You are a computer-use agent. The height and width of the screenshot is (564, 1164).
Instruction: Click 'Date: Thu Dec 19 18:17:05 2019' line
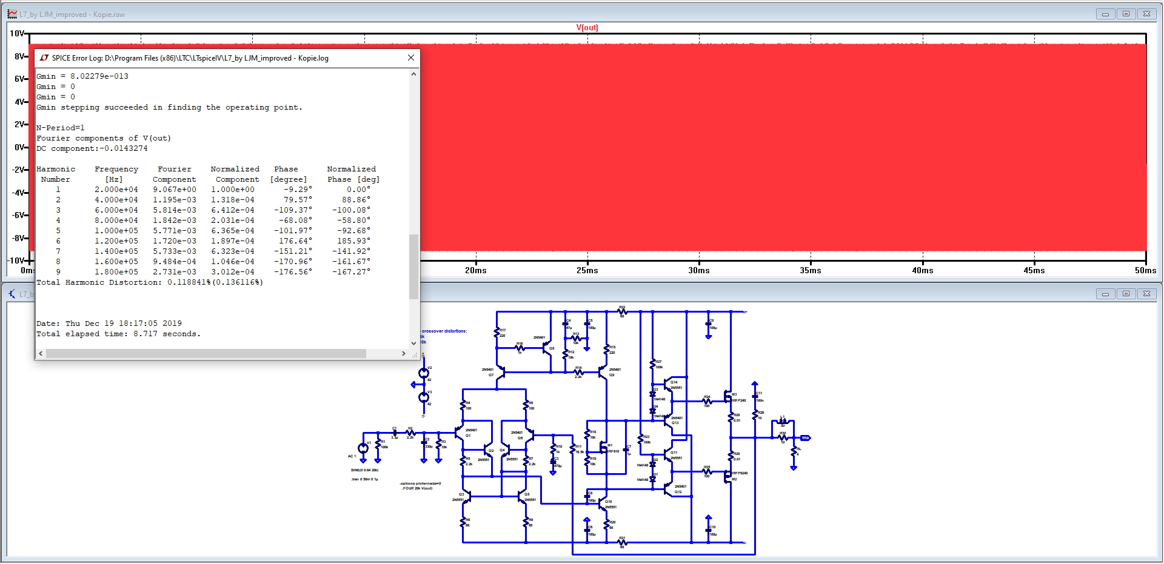point(109,323)
